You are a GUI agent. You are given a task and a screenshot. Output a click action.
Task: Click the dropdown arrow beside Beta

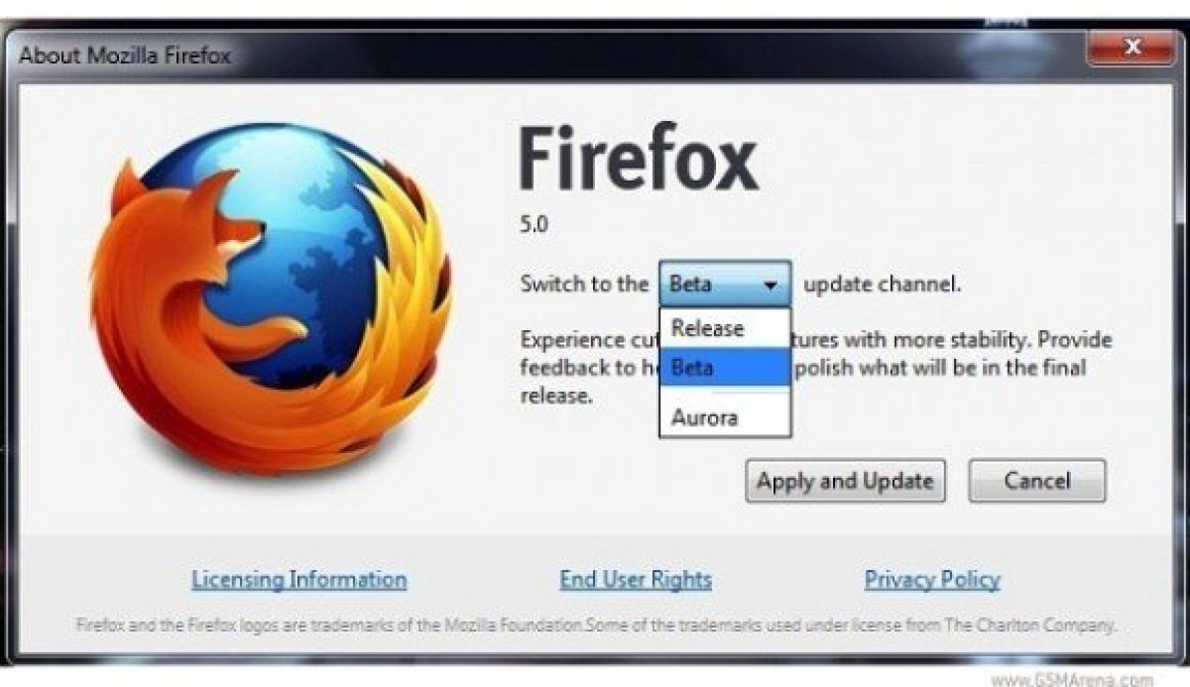point(770,286)
